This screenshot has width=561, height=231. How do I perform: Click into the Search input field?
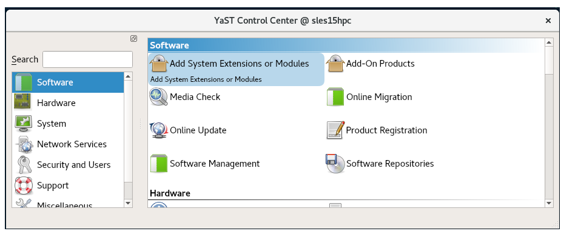[x=88, y=59]
